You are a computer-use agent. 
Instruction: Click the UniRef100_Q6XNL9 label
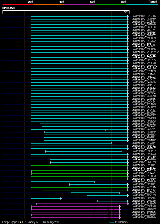(143, 182)
